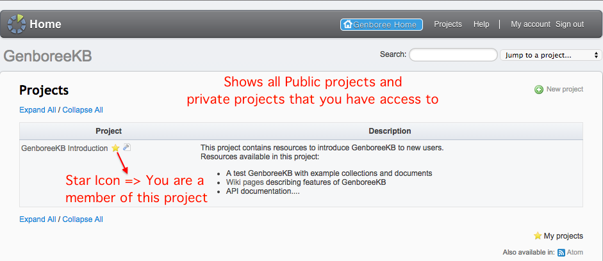Click the Atom feed icon
The image size is (603, 261).
pos(561,253)
